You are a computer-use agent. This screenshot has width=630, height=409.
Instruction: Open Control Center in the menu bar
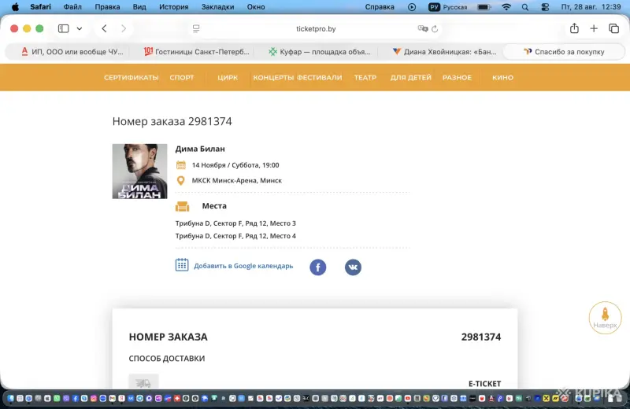coord(545,7)
